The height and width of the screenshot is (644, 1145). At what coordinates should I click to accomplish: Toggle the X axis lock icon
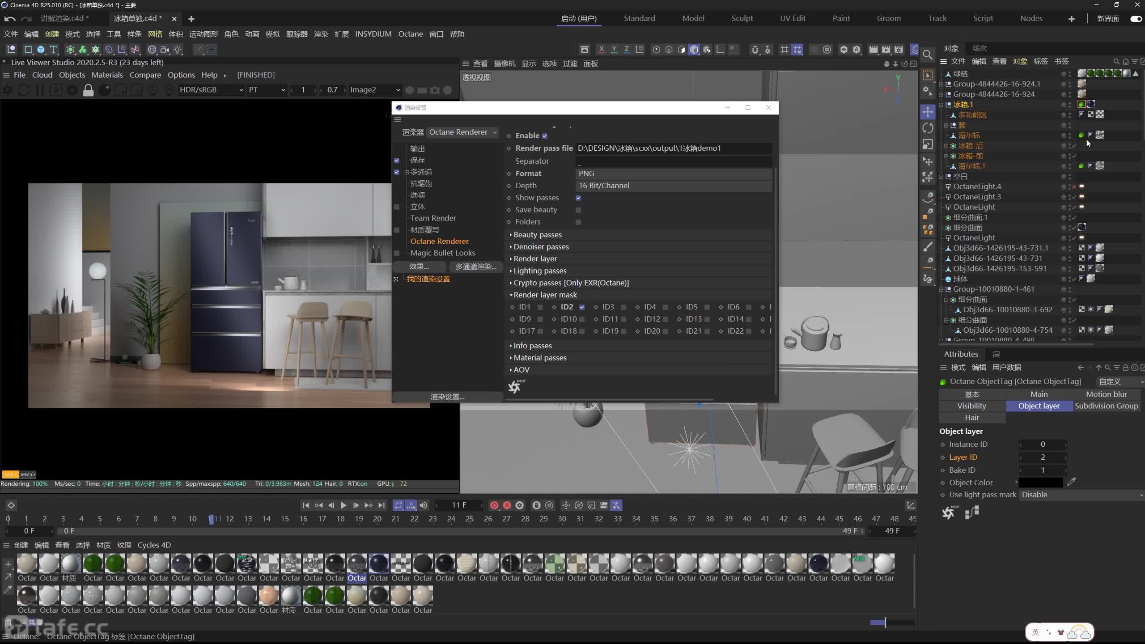pos(602,50)
